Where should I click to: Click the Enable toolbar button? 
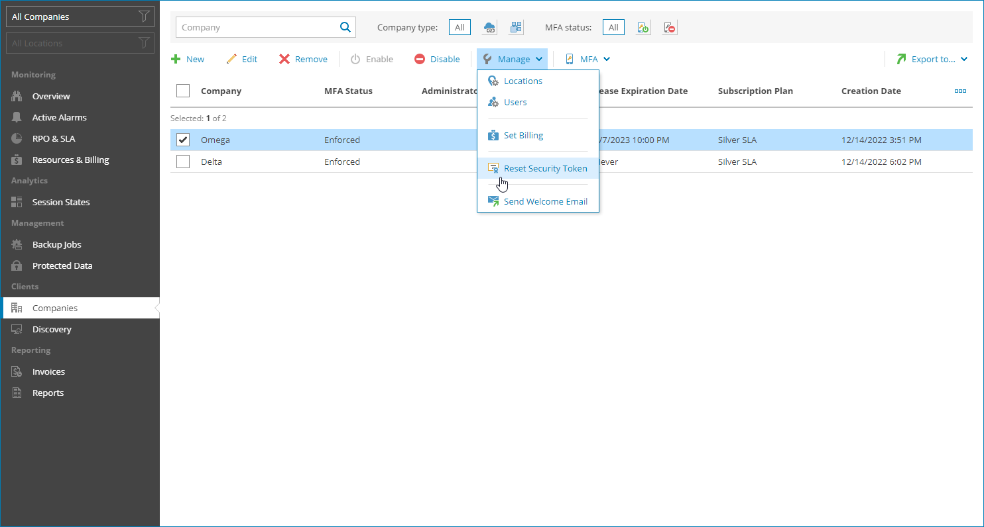(x=372, y=59)
